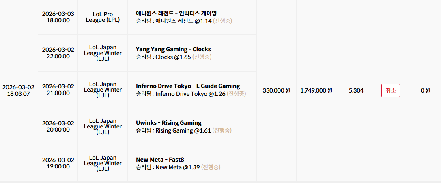Open the Uwinks - Rising Gaming match title
Viewport: 441px width, 183px height.
tap(169, 123)
